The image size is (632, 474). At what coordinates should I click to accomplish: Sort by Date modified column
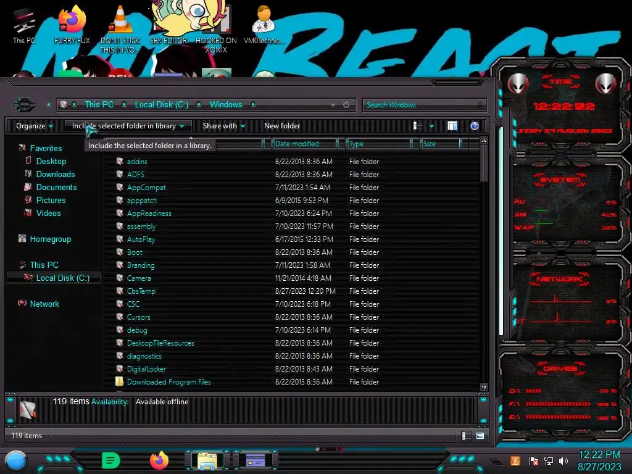pyautogui.click(x=304, y=143)
